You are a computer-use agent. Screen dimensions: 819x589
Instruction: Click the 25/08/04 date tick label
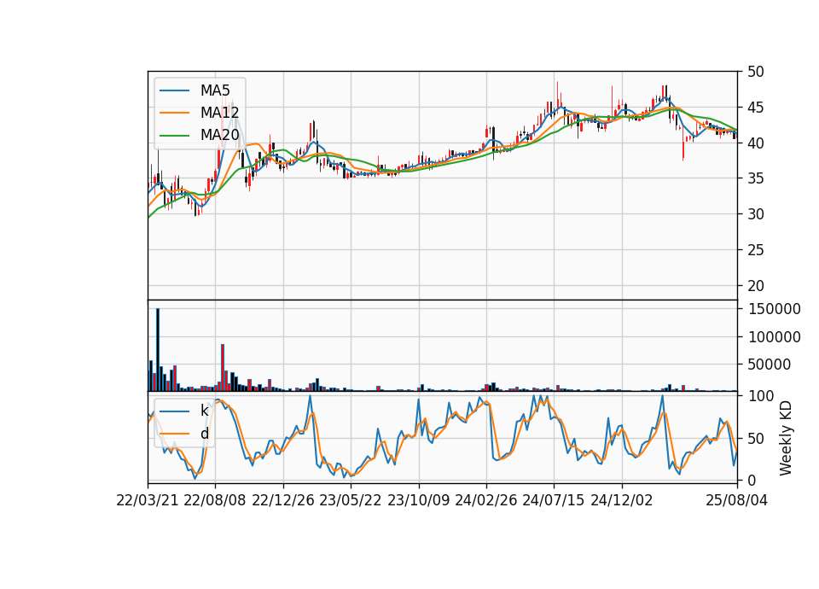click(737, 501)
